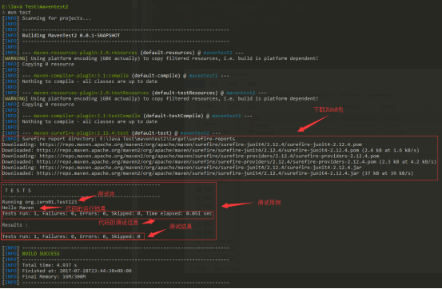Viewport: 442px width, 289px height.
Task: Click the Downloading surefire-junit4-2.12.4.jar URL
Action: tap(201, 168)
